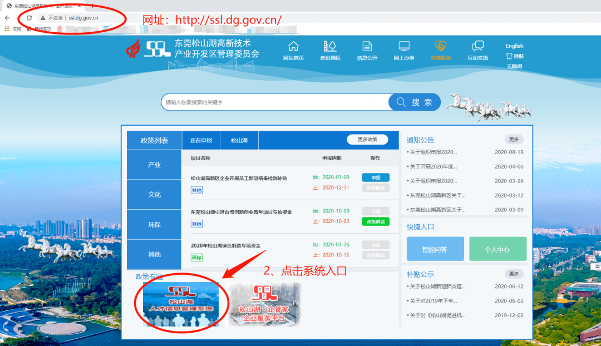601x346 pixels.
Task: Click the 个人中心 quick entry button
Action: tap(497, 249)
